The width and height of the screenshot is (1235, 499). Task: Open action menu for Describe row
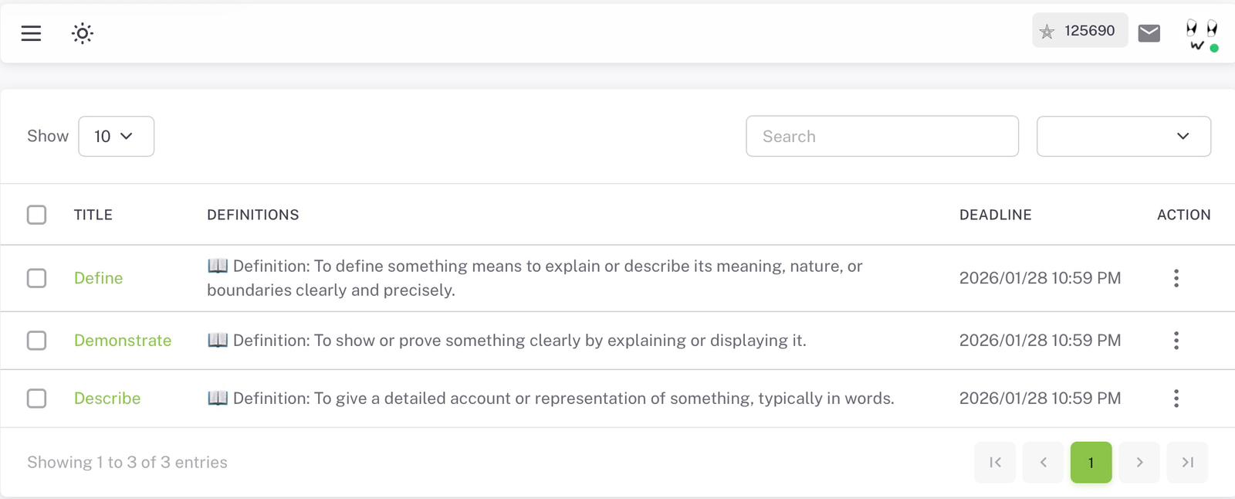(x=1176, y=399)
